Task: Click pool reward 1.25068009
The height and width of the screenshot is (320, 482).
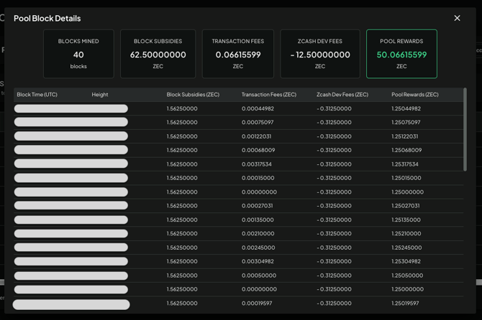Action: 406,150
